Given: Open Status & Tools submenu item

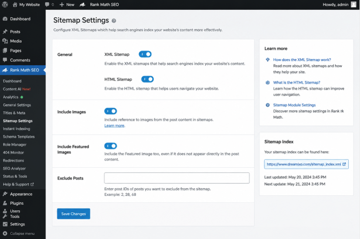Looking at the screenshot, I should (15, 176).
